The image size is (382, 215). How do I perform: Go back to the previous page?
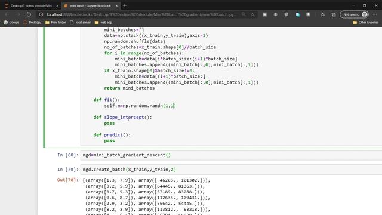(x=7, y=14)
